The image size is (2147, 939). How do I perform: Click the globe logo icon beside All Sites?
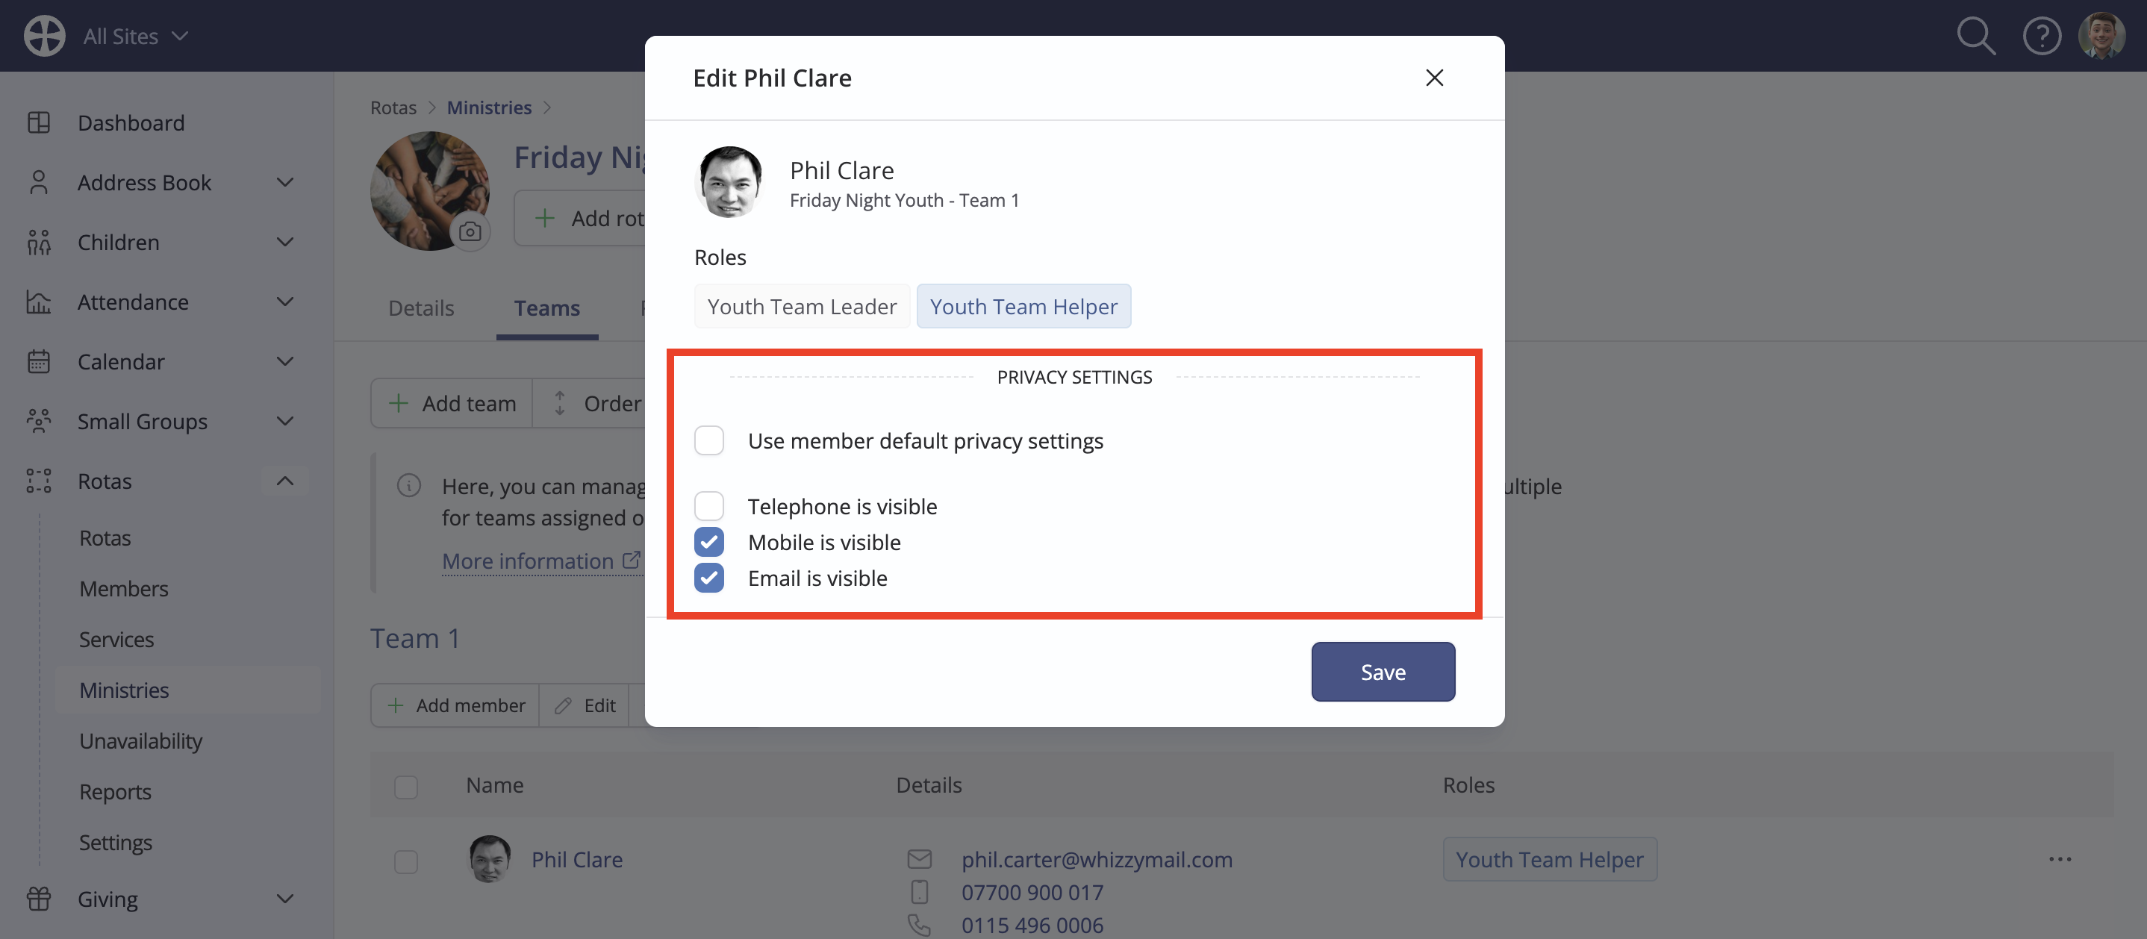click(x=44, y=36)
